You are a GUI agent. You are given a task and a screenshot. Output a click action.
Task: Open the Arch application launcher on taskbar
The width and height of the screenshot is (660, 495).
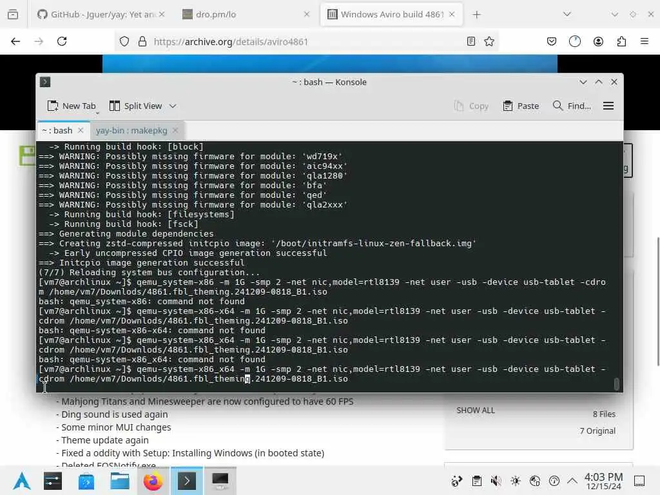tap(22, 481)
